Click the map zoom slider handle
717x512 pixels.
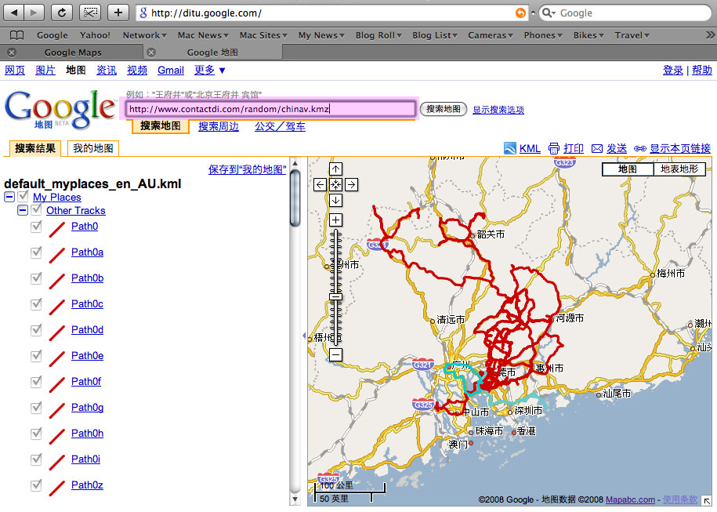click(x=336, y=296)
